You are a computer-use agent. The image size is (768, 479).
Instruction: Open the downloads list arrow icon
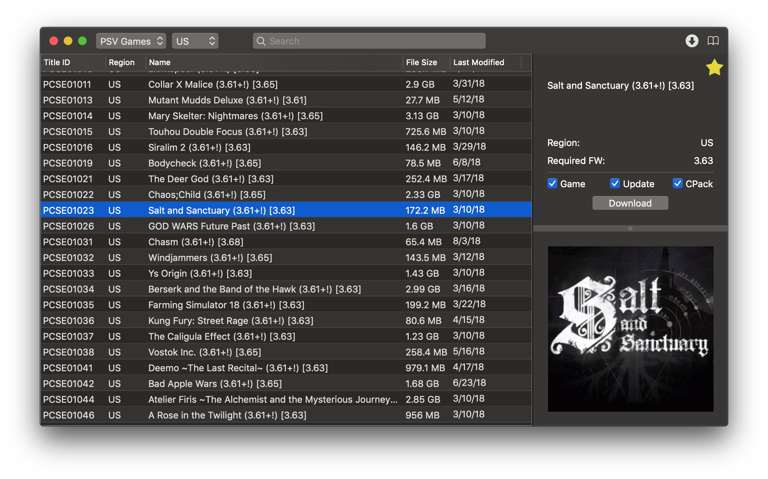click(692, 41)
